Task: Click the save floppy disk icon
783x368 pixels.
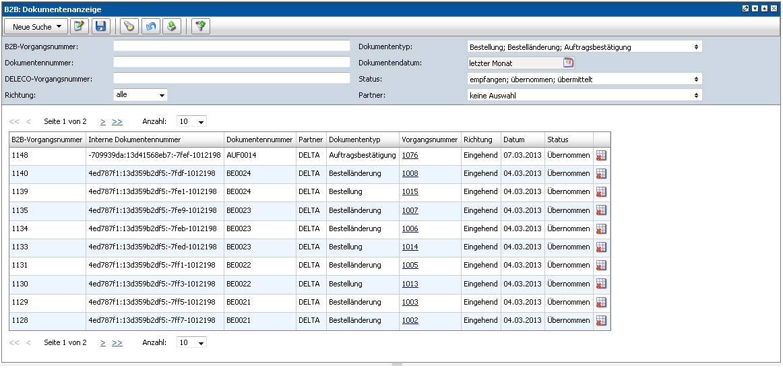Action: [100, 26]
